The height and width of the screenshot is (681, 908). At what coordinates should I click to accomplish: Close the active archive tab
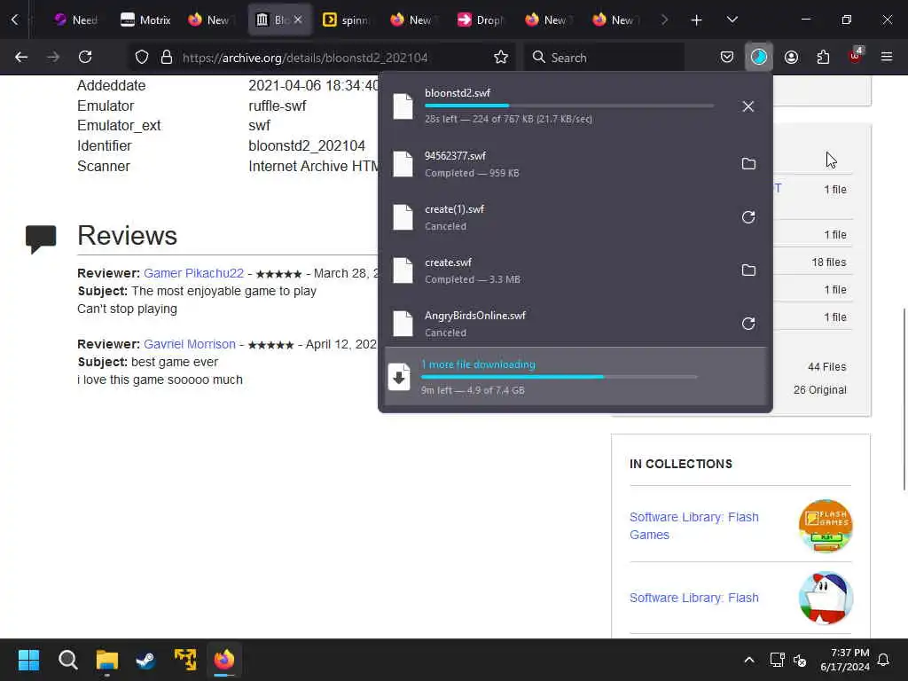point(298,20)
